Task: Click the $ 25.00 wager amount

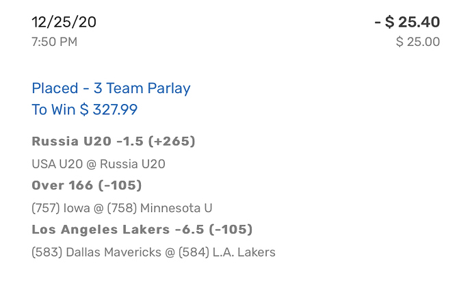Action: click(417, 42)
